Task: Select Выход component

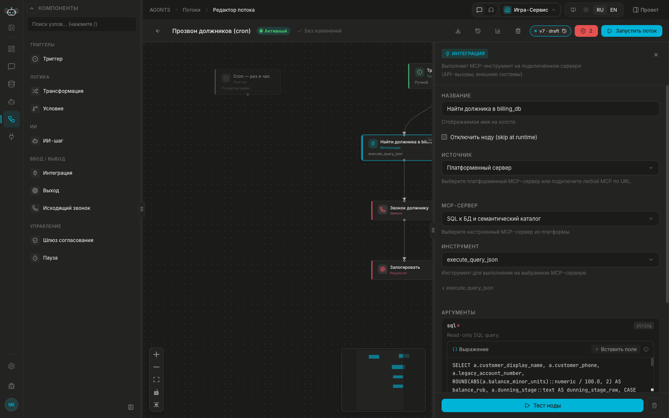Action: (x=82, y=191)
